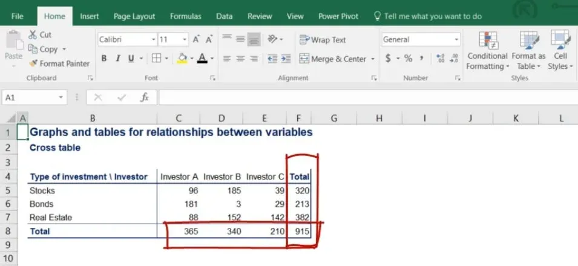Image resolution: width=578 pixels, height=266 pixels.
Task: Expand the Merge & Center dropdown arrow
Action: click(x=372, y=59)
